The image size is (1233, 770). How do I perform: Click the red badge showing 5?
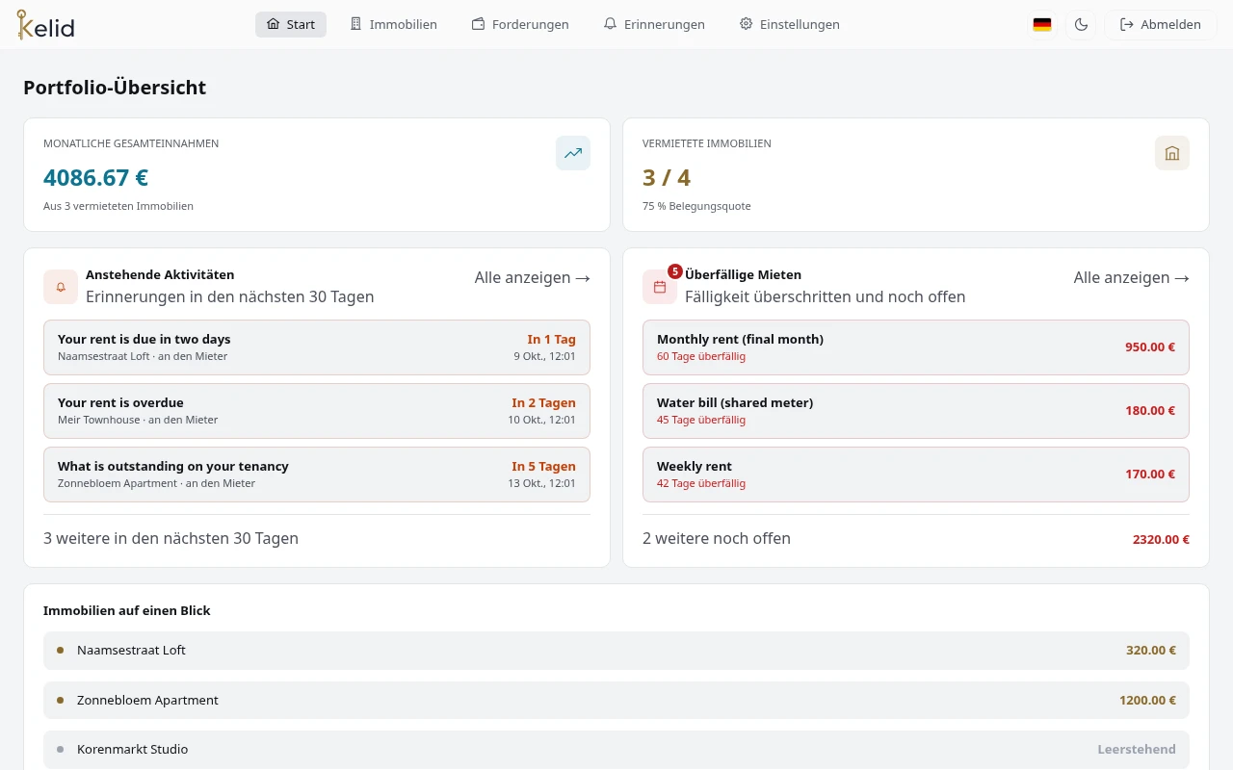pos(675,271)
